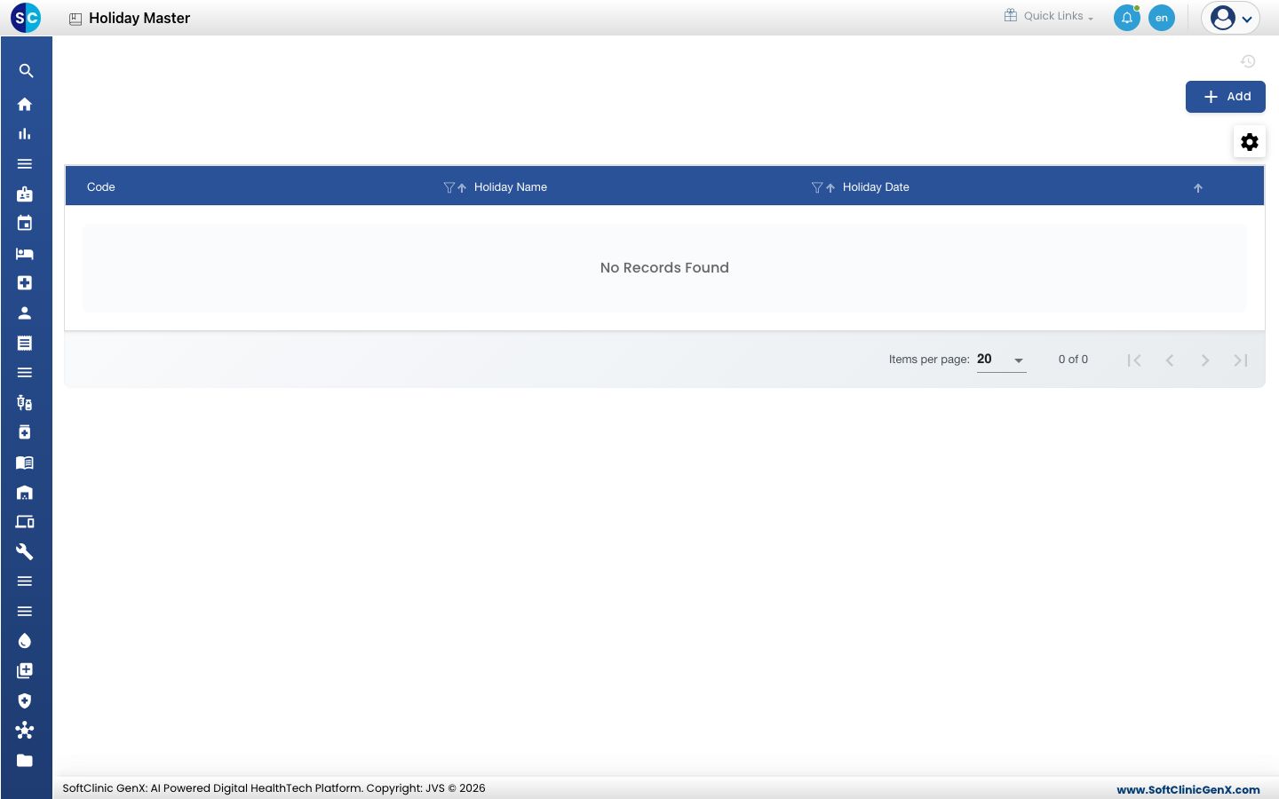This screenshot has width=1279, height=799.
Task: Click the Holiday Date filter icon
Action: click(x=817, y=187)
